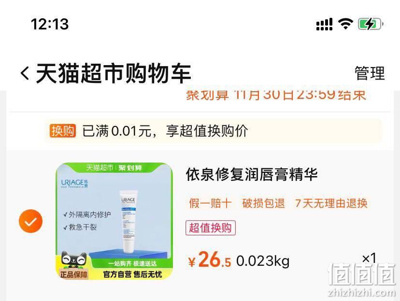Tap the ×1 quantity indicator
The width and height of the screenshot is (400, 301).
point(369,259)
